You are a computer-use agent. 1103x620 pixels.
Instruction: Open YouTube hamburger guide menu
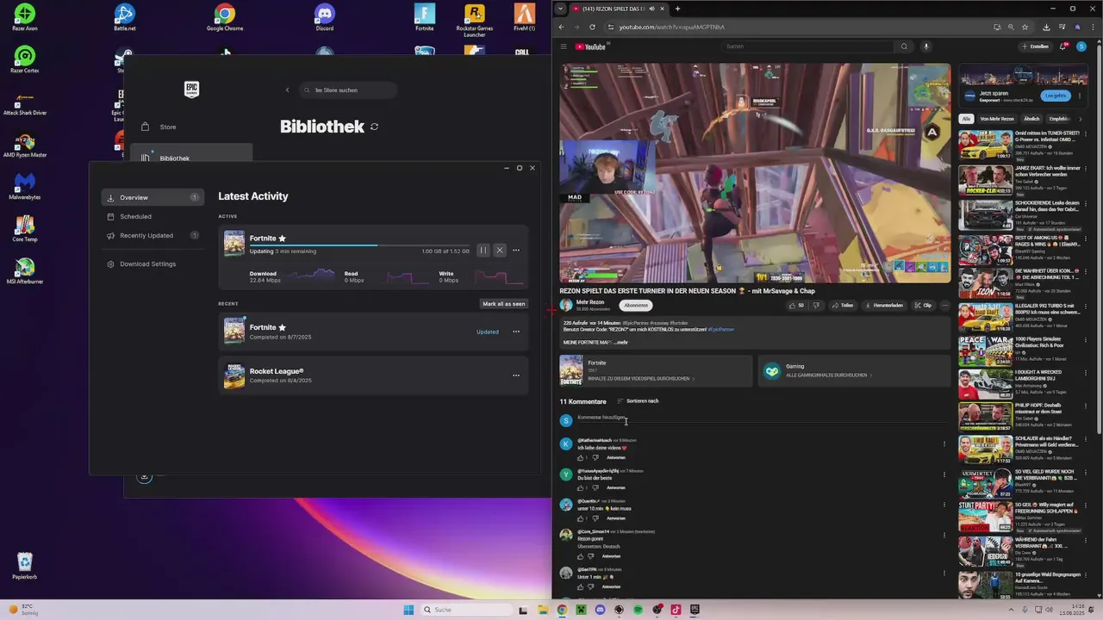point(564,46)
